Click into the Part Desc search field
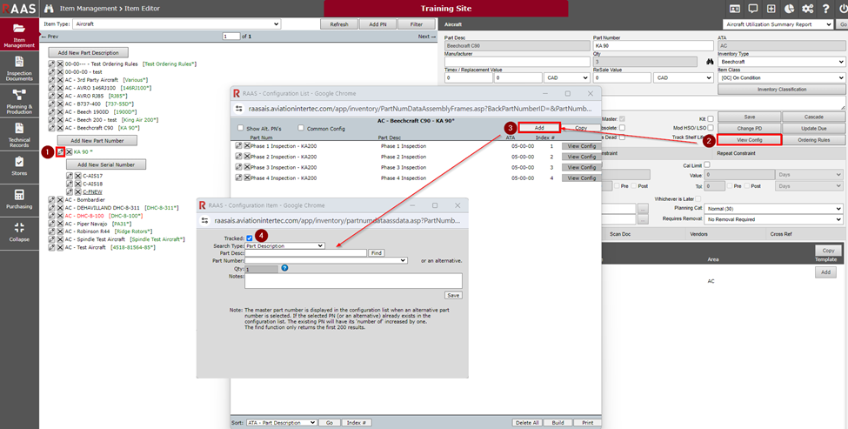 tap(305, 252)
